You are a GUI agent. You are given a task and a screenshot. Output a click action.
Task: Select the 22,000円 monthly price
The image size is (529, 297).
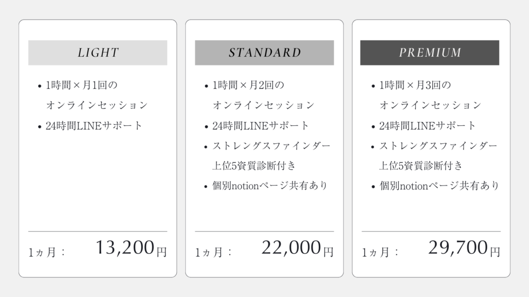pos(297,249)
